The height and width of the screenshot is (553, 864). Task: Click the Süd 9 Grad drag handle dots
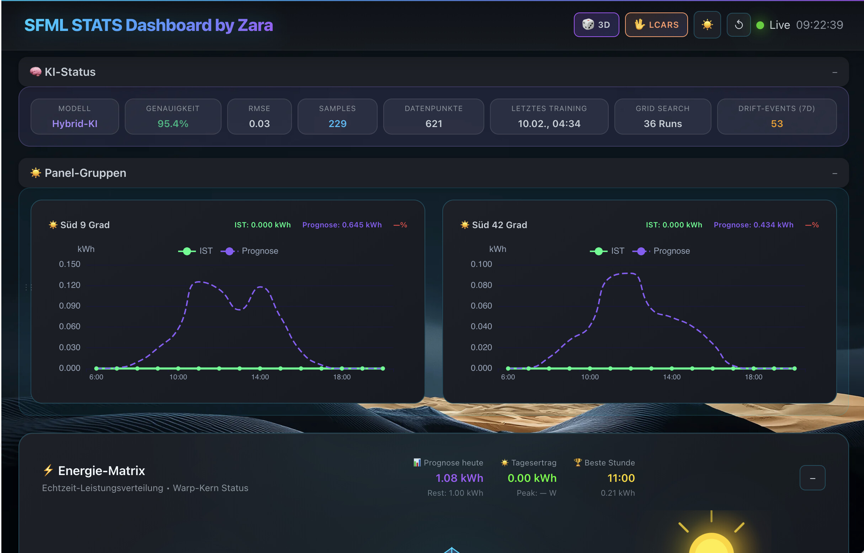point(28,287)
